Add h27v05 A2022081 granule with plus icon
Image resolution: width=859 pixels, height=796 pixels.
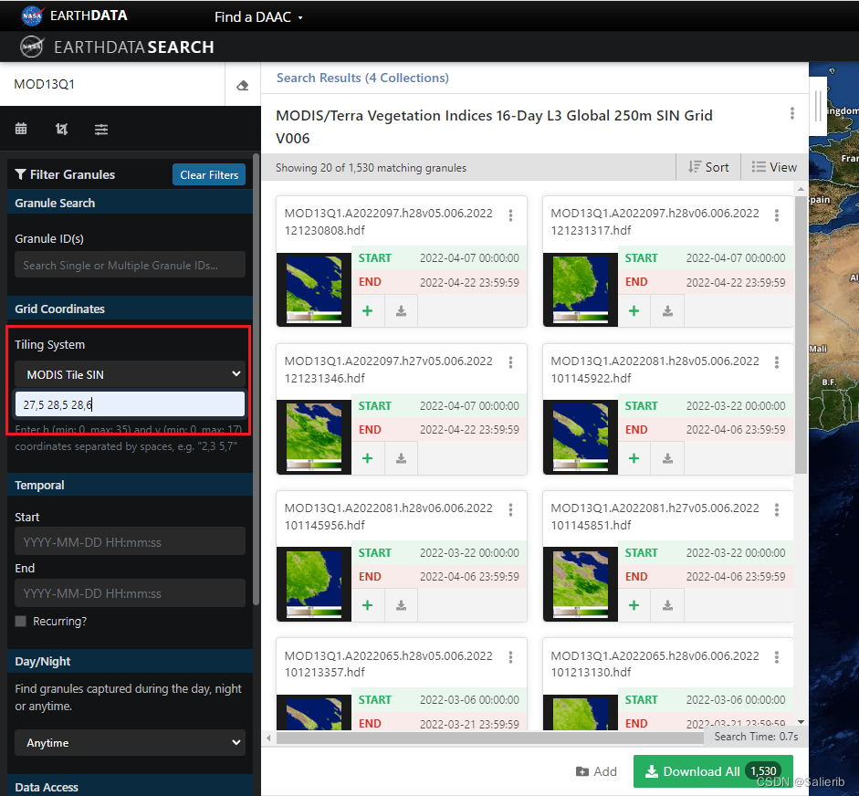[x=634, y=605]
